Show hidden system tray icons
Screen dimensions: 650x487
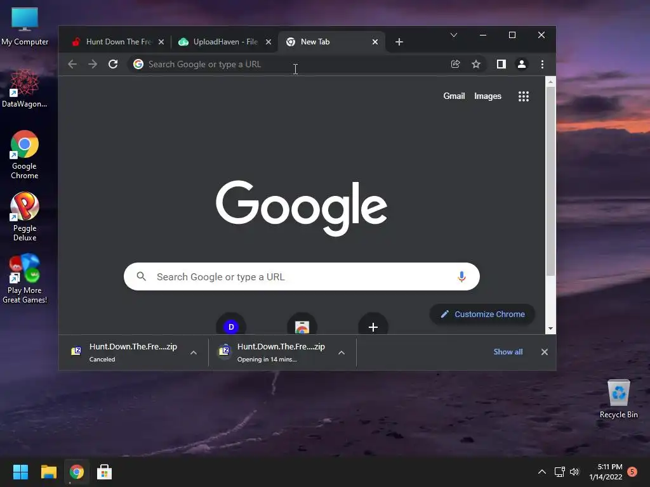click(542, 472)
